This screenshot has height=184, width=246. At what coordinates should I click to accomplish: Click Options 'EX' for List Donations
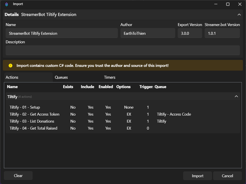[129, 121]
